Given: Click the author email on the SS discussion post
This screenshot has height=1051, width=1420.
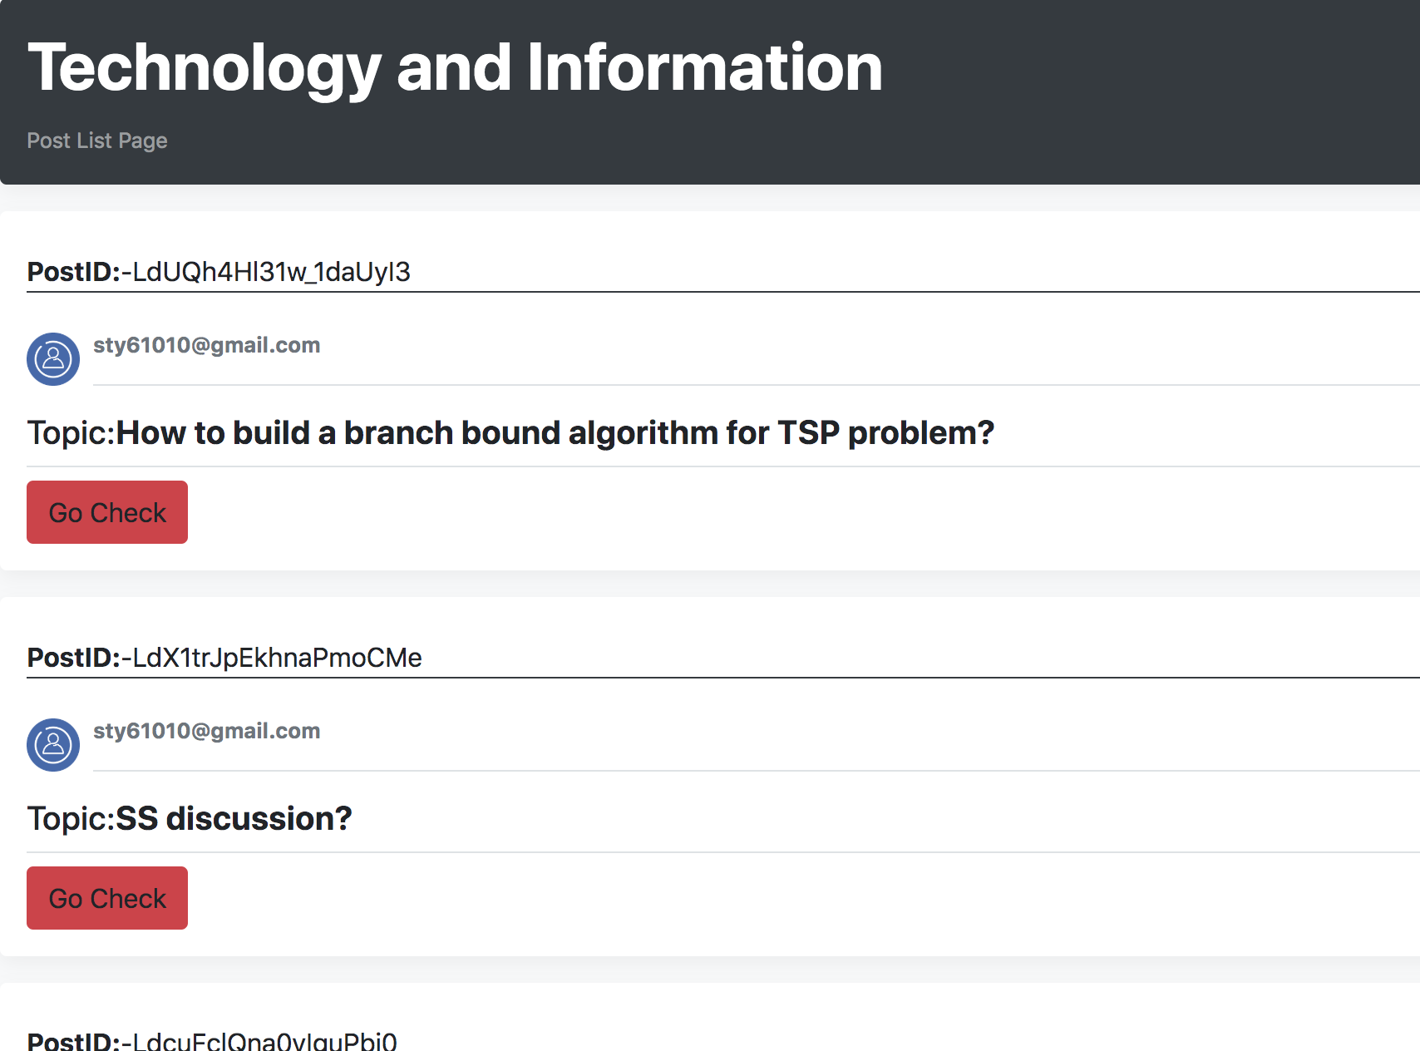Looking at the screenshot, I should click(x=206, y=731).
